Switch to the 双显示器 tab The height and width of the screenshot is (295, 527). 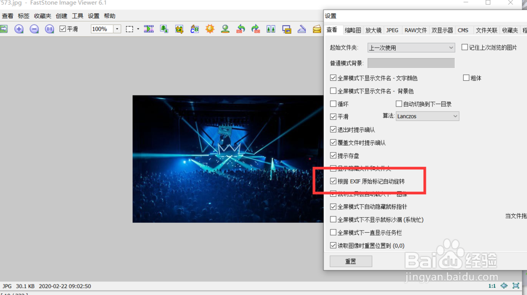click(x=442, y=30)
